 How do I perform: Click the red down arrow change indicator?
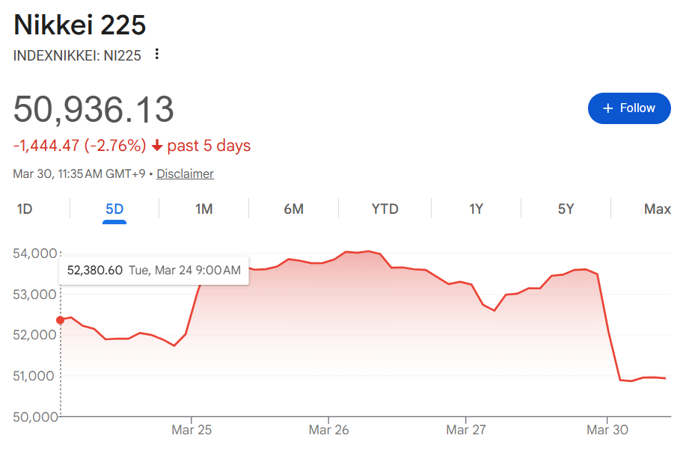click(x=157, y=146)
